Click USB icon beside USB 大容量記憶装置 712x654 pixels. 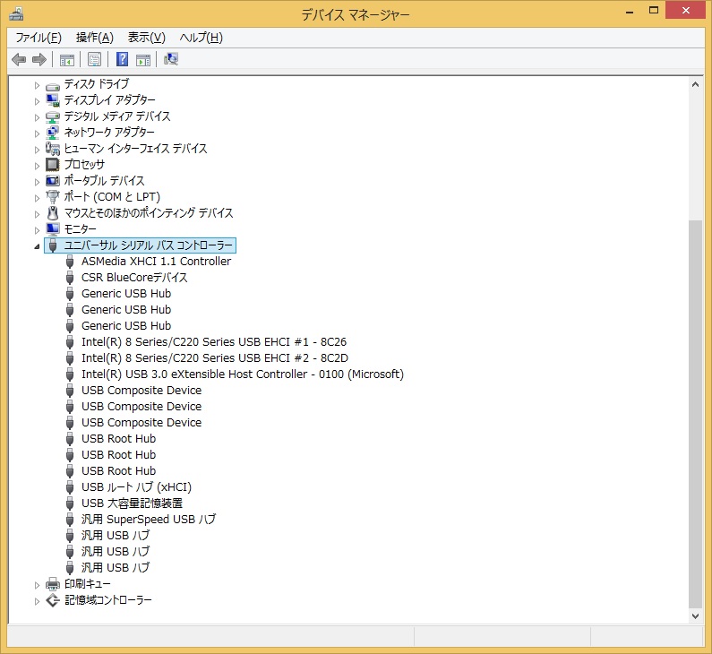click(70, 503)
